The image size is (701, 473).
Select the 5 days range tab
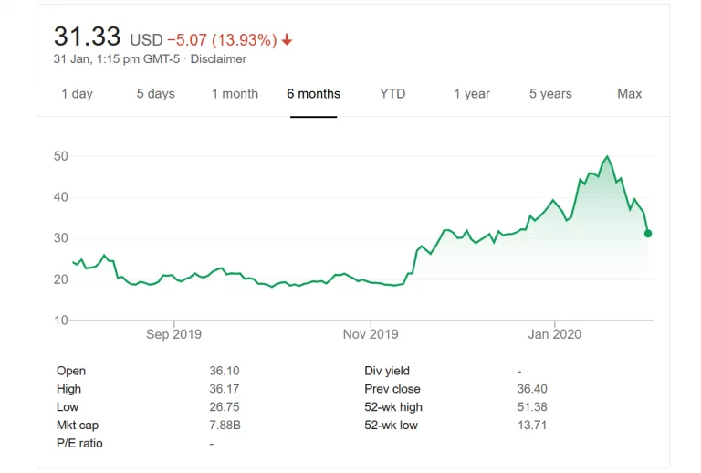click(x=155, y=94)
